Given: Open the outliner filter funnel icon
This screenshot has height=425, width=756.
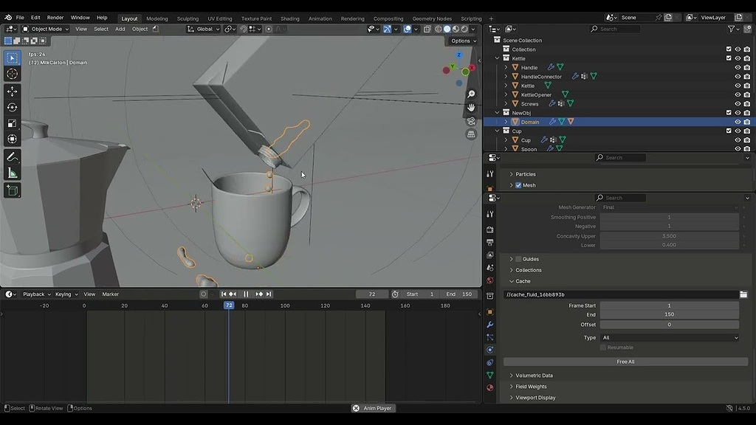Looking at the screenshot, I should pyautogui.click(x=732, y=29).
